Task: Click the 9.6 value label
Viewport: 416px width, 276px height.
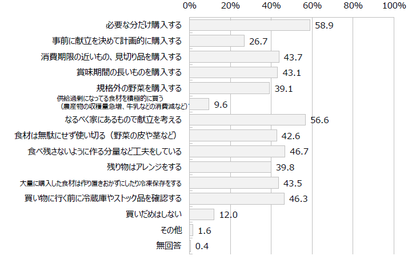Action: click(221, 104)
